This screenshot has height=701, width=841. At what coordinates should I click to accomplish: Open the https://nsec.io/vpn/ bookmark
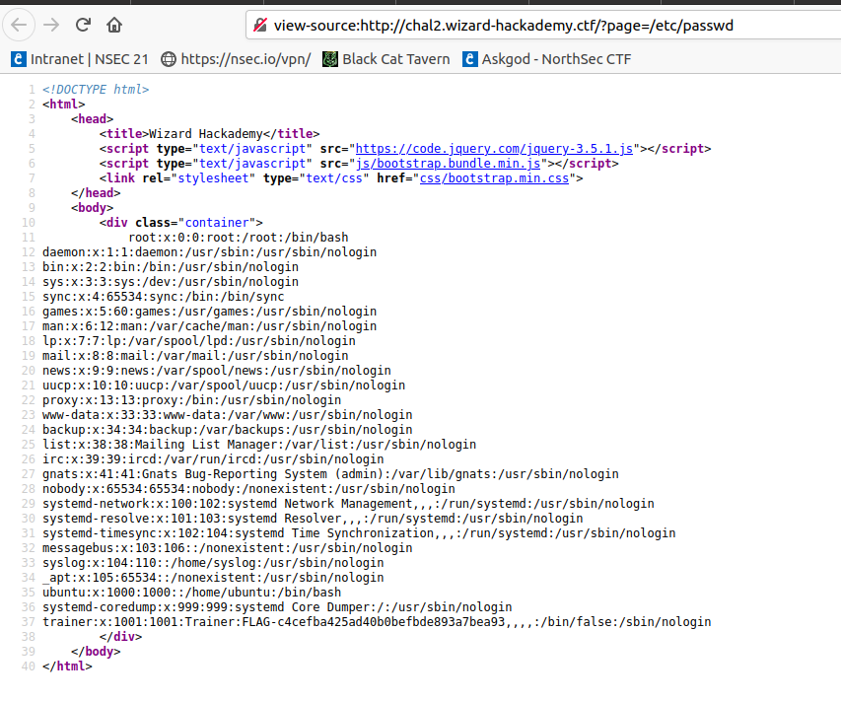tap(236, 59)
